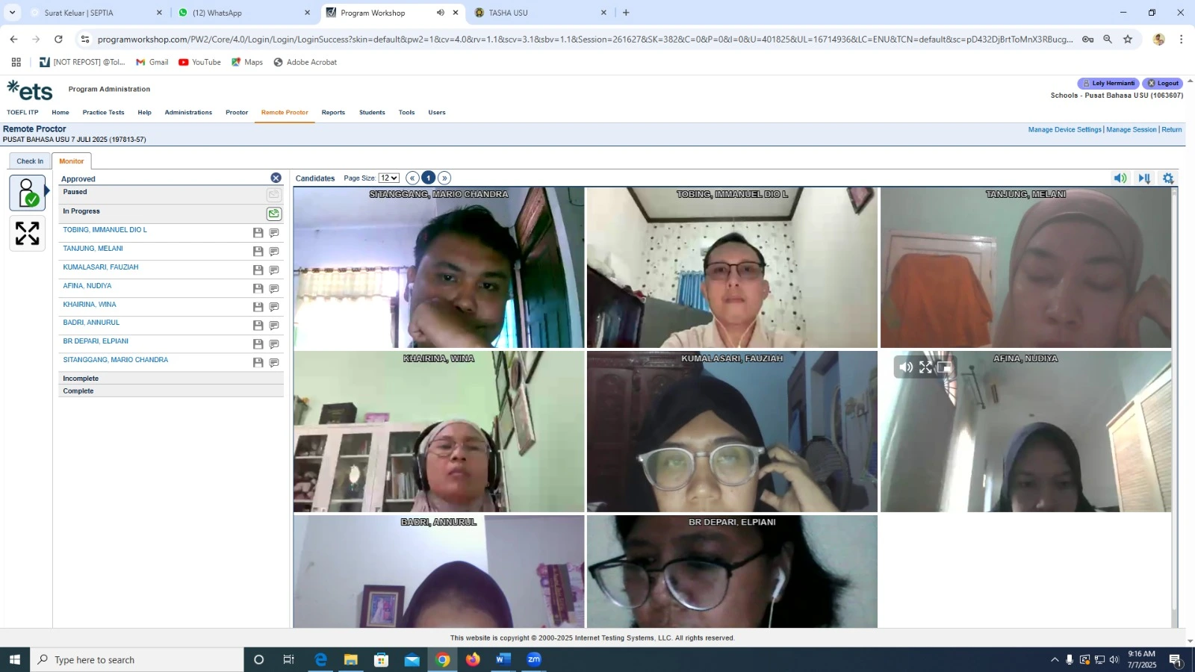Viewport: 1195px width, 672px height.
Task: Select the KHAIRINA, WINA video thumbnail
Action: tap(439, 432)
